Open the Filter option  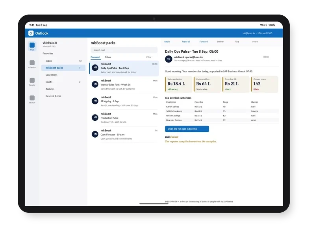pyautogui.click(x=149, y=57)
